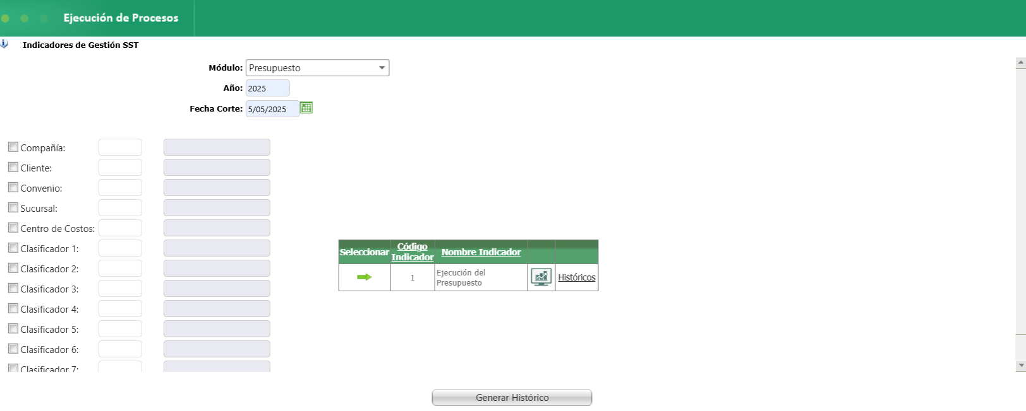Screen dimensions: 1026x411
Task: Click the Año input field
Action: [267, 88]
